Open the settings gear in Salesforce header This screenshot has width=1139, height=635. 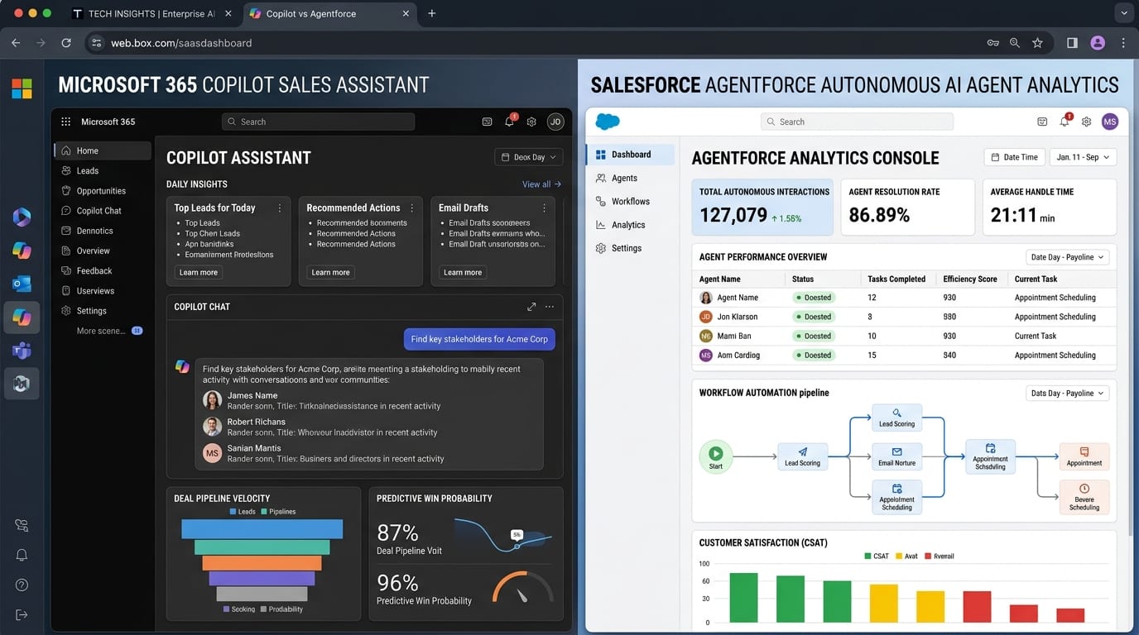pyautogui.click(x=1086, y=122)
